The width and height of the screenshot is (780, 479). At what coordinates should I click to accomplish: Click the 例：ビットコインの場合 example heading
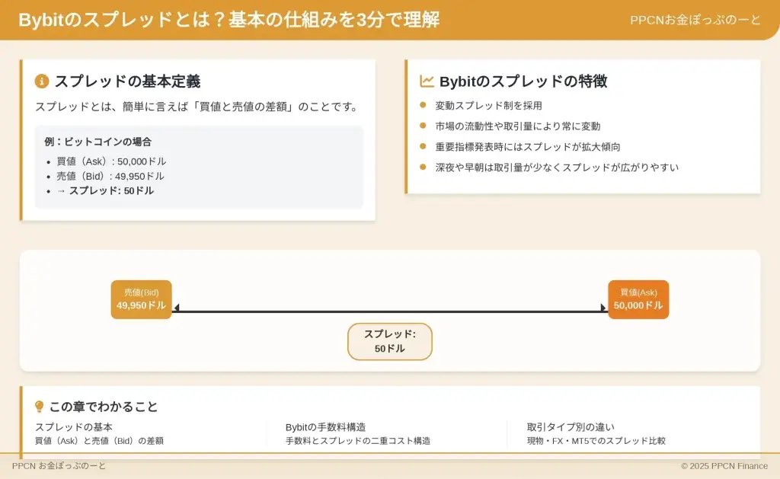[x=97, y=142]
